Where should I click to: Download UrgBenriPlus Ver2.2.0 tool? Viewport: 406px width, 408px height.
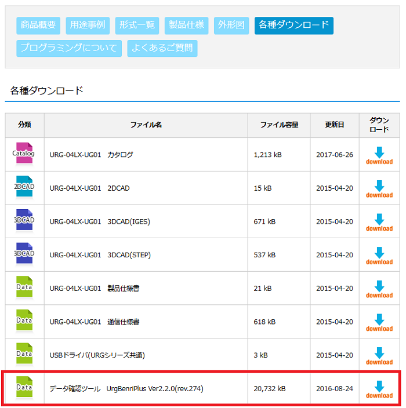379,389
